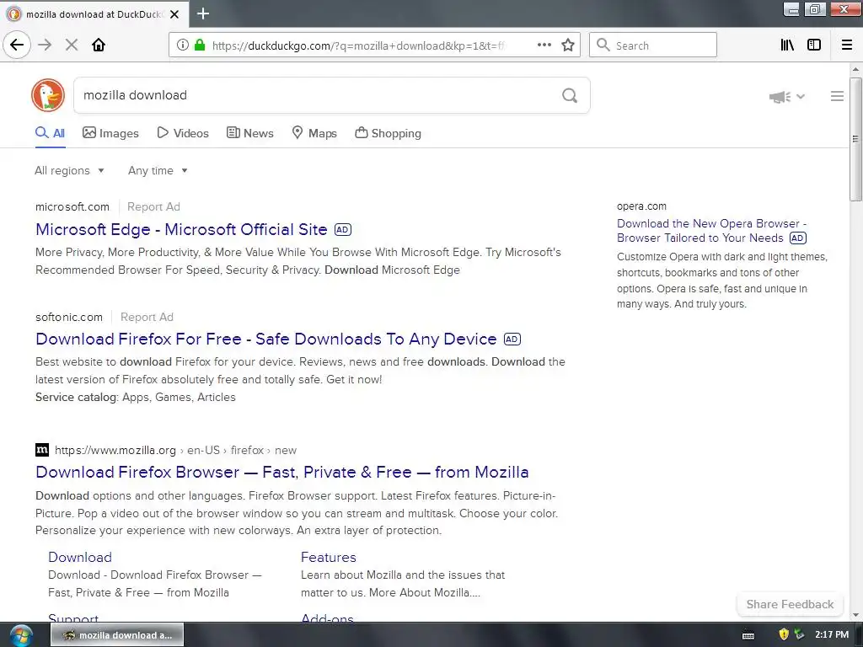Show site information via the info icon

[x=183, y=45]
